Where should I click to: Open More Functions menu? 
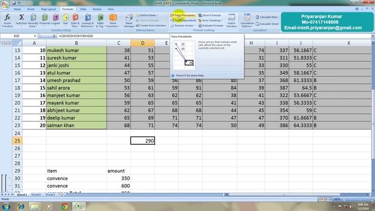tap(113, 21)
